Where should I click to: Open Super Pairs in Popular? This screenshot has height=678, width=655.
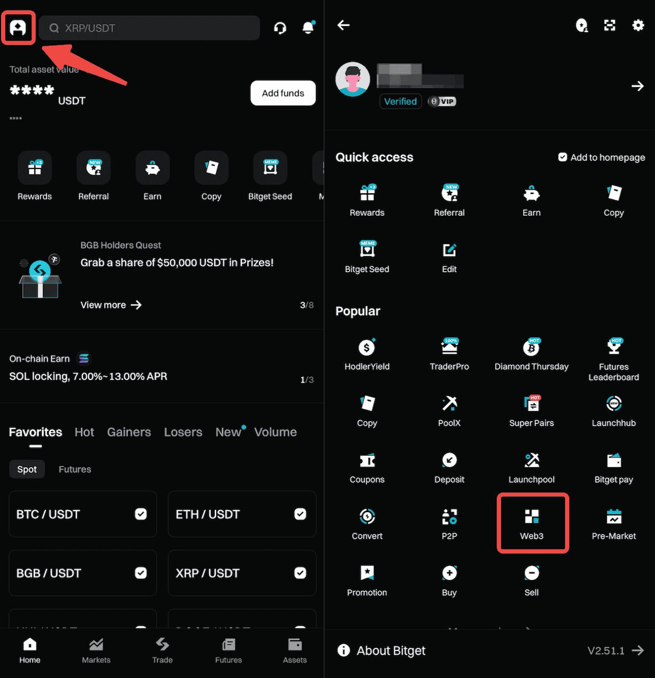click(x=532, y=411)
